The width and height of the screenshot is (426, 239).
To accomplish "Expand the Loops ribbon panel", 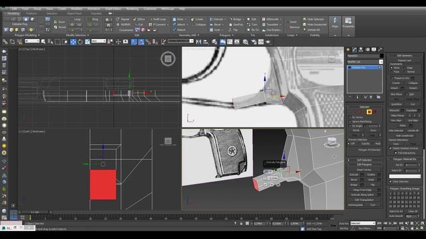I will pos(292,35).
